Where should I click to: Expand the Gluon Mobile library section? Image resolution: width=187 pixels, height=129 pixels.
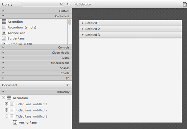tap(3, 52)
